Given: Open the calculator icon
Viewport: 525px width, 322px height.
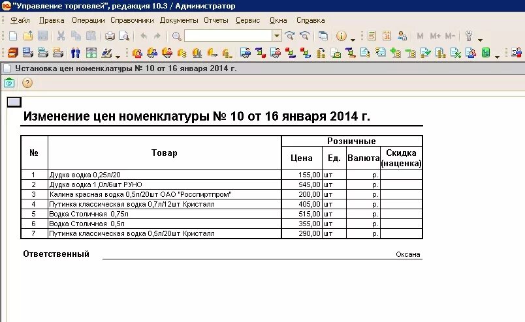Looking at the screenshot, I should click(x=372, y=36).
